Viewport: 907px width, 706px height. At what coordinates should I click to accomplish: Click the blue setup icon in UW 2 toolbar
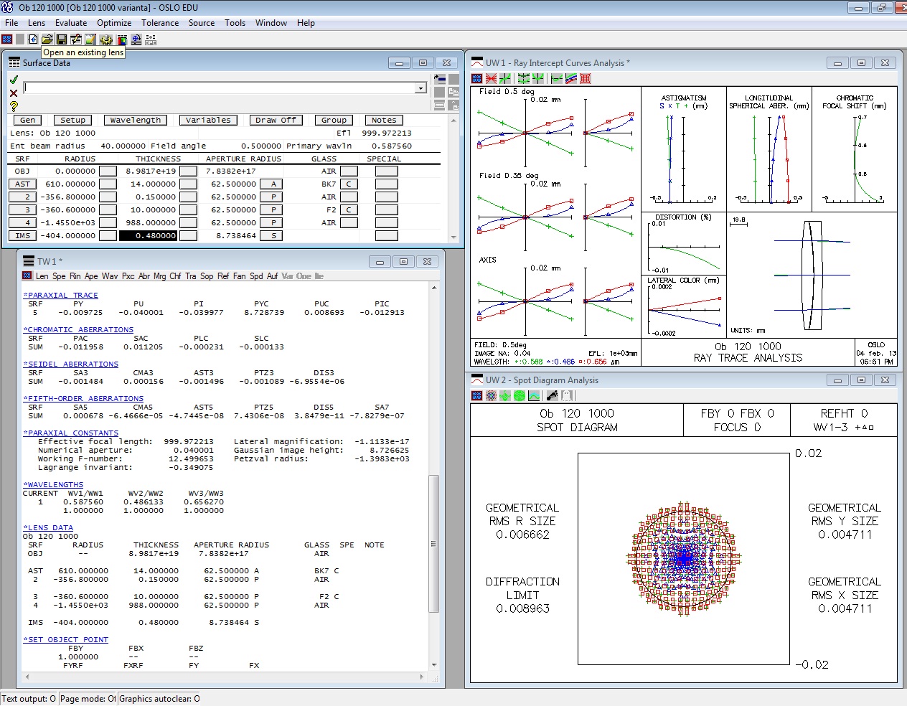pyautogui.click(x=476, y=395)
